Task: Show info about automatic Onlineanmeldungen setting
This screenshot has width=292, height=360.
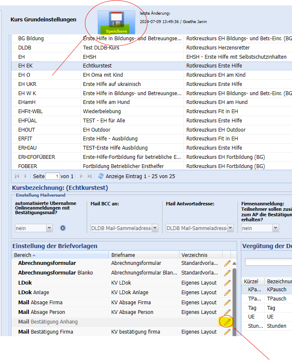Action: click(x=63, y=228)
